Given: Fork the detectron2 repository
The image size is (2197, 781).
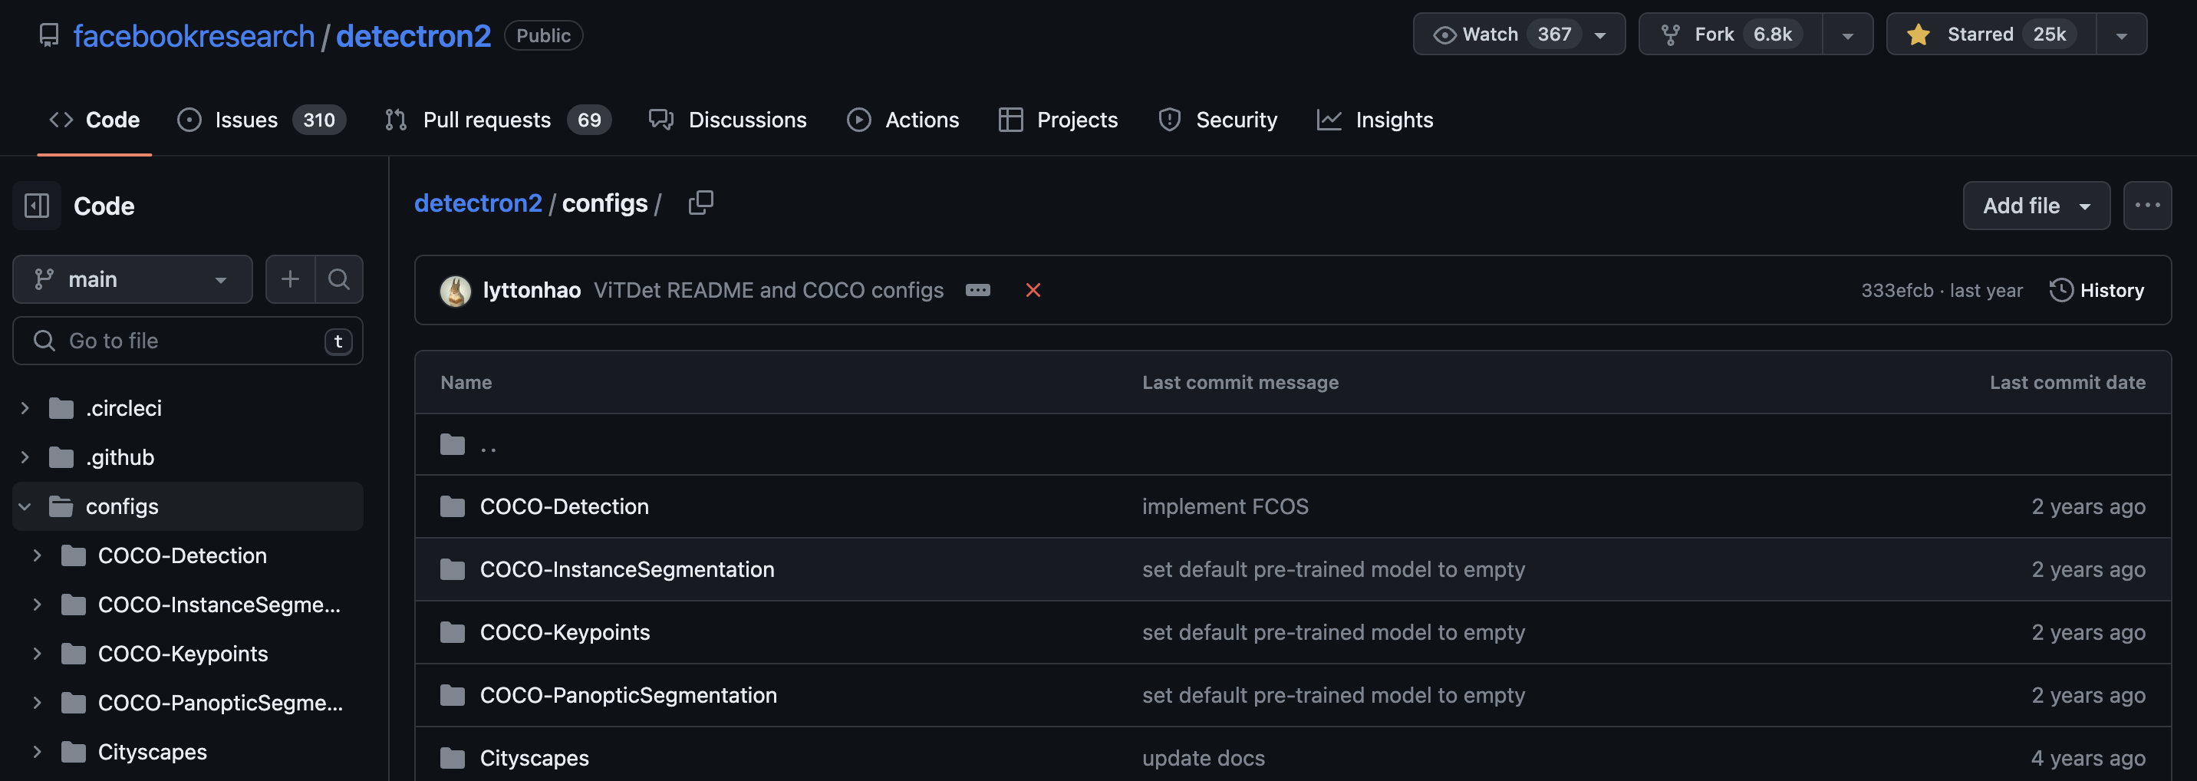Looking at the screenshot, I should point(1731,34).
